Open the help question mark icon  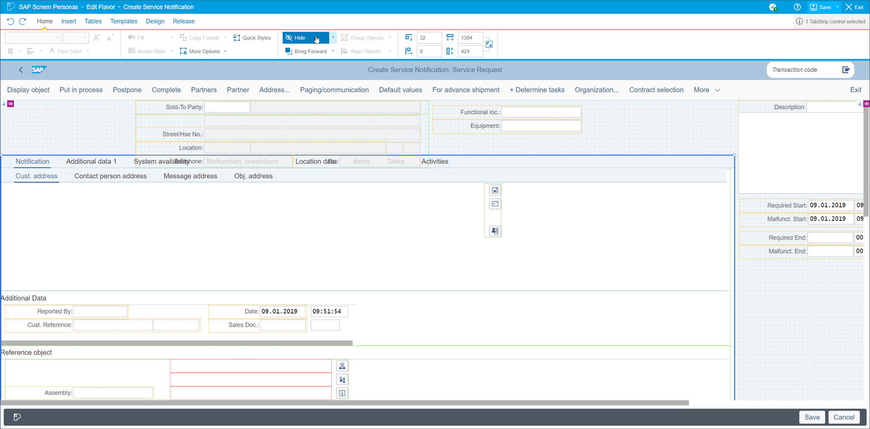pos(797,7)
